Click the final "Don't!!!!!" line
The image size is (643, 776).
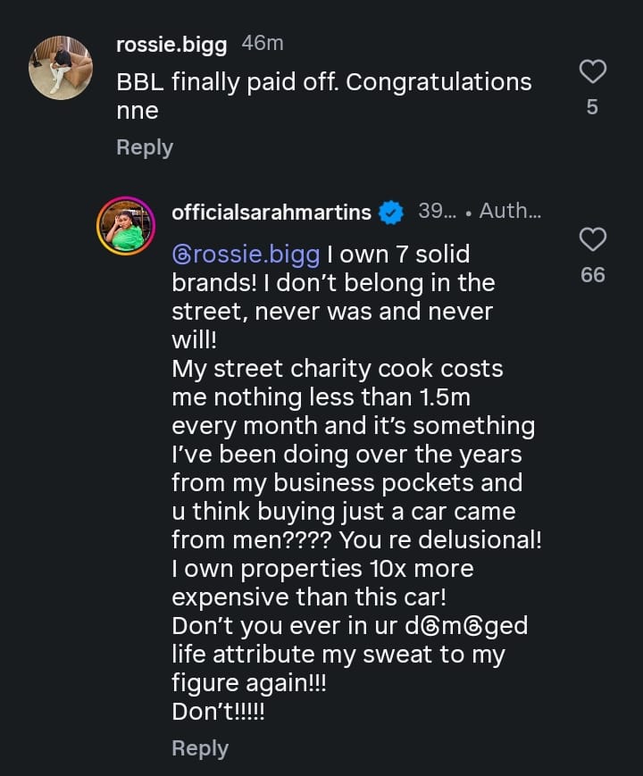pyautogui.click(x=218, y=712)
